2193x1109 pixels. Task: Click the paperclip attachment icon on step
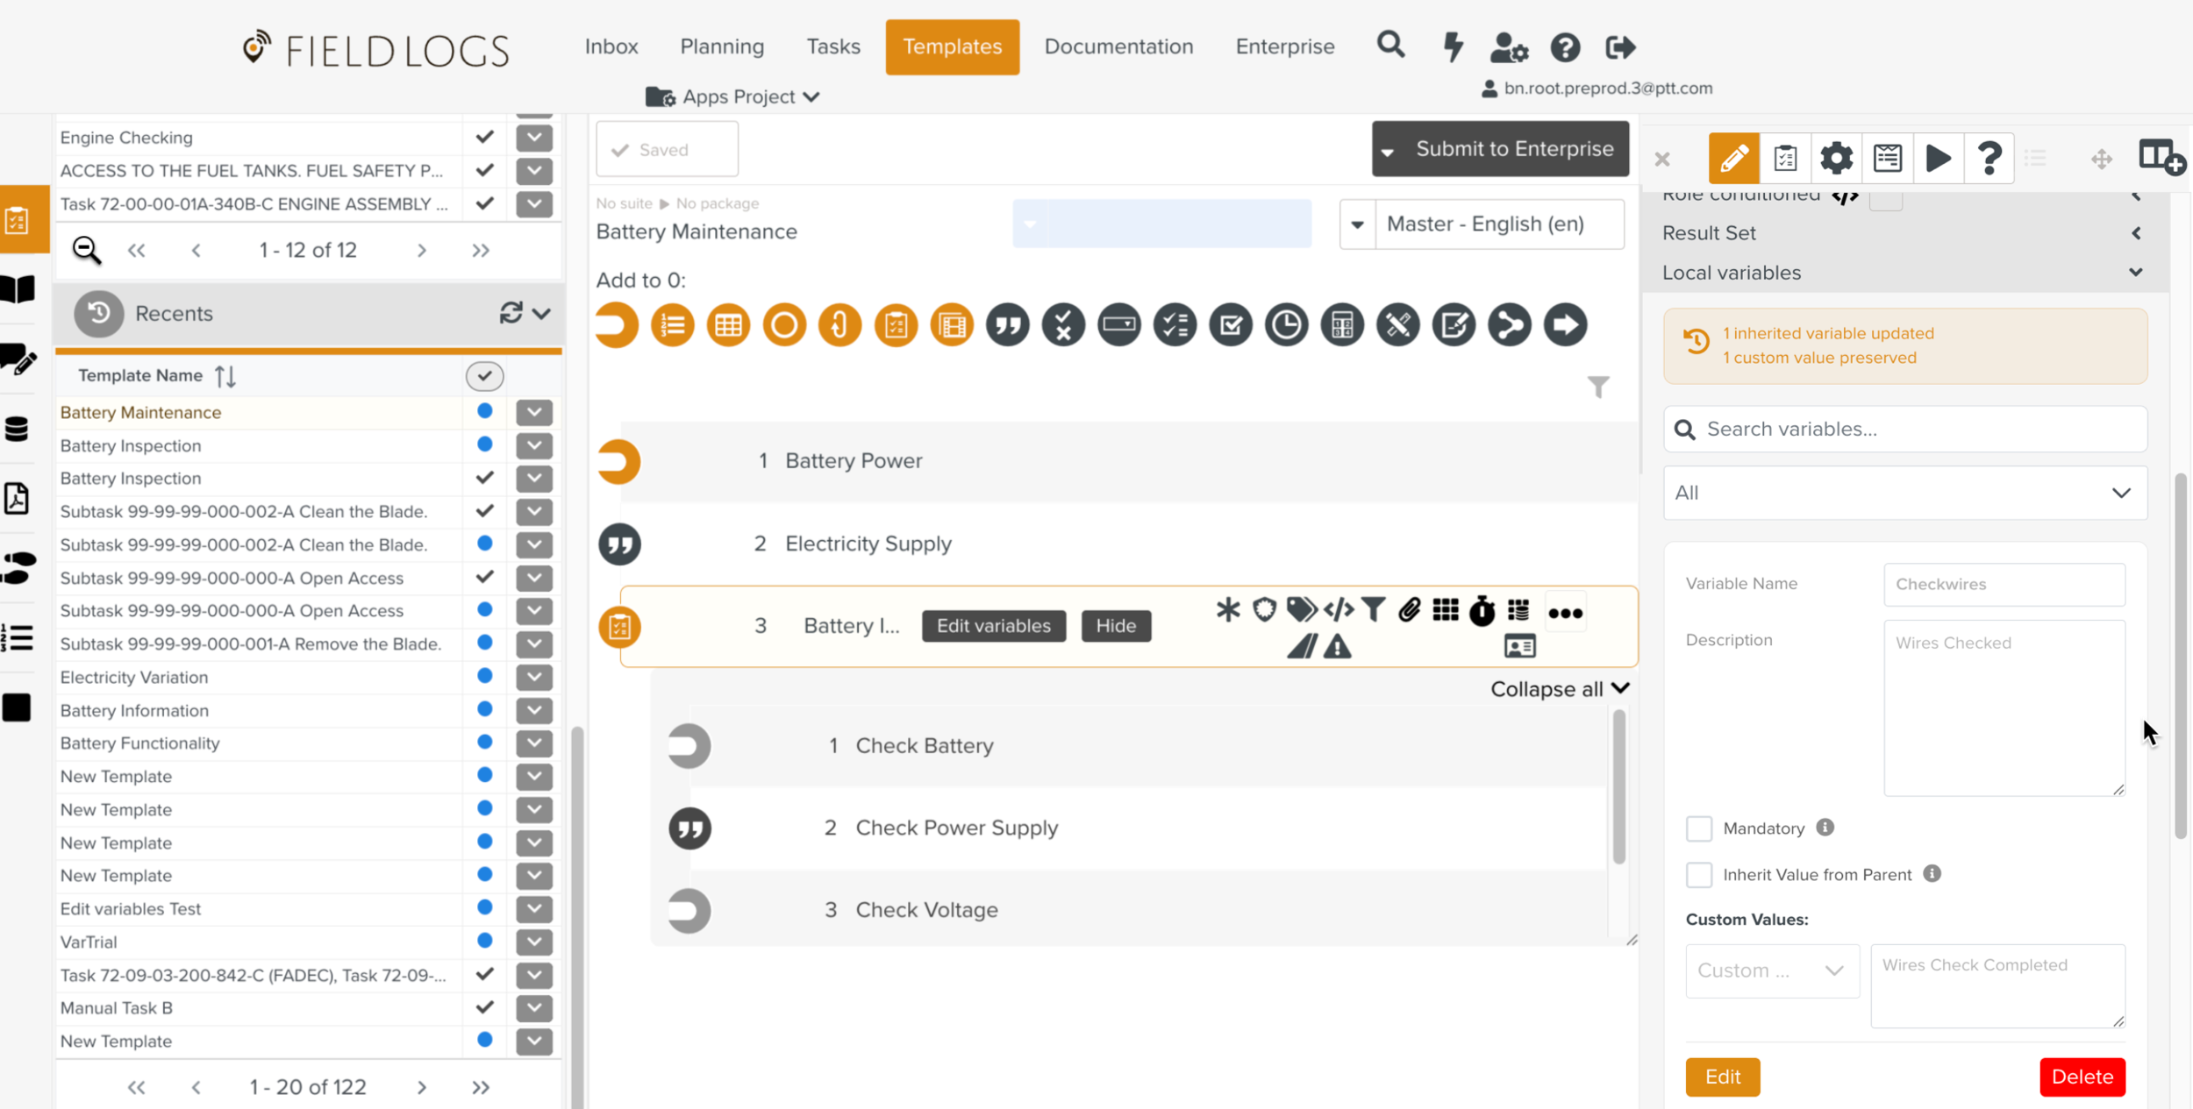click(1409, 610)
